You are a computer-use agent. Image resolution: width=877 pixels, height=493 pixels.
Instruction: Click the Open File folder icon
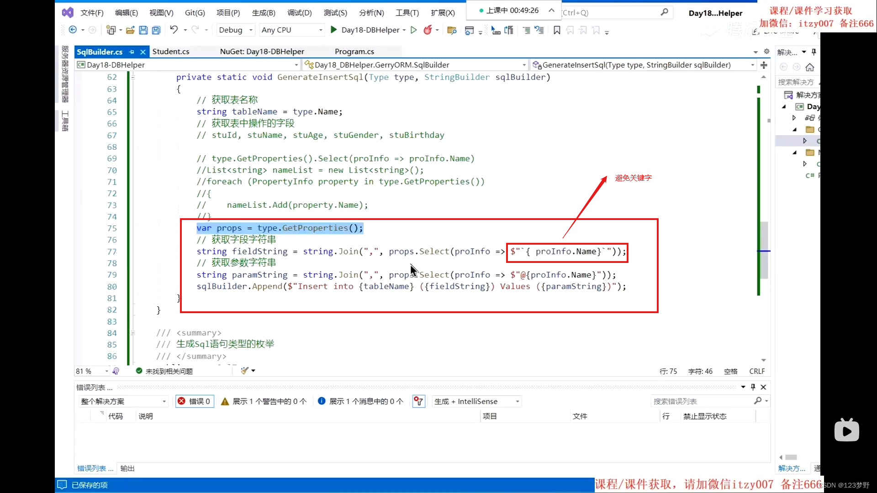click(130, 30)
